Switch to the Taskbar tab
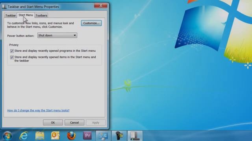The height and width of the screenshot is (141, 252). [x=11, y=15]
